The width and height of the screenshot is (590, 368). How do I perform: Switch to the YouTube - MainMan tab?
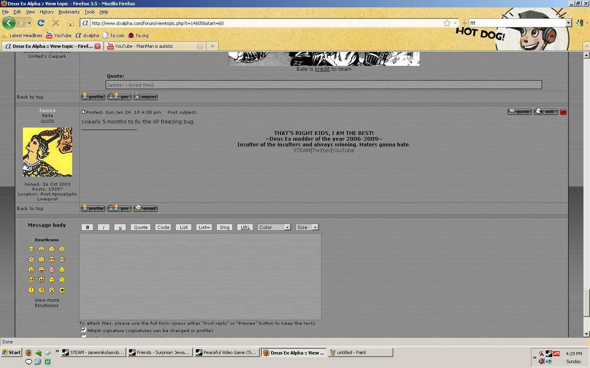coord(154,46)
